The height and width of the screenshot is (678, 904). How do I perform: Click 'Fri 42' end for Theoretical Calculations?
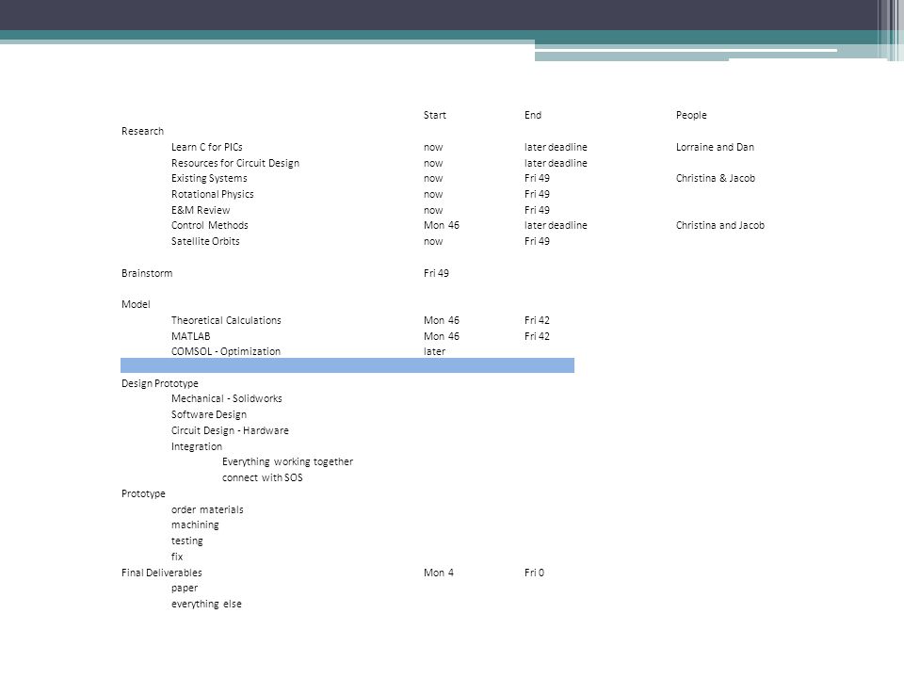coord(537,320)
